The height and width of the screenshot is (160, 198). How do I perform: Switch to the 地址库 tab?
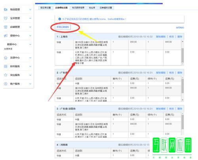pos(92,8)
